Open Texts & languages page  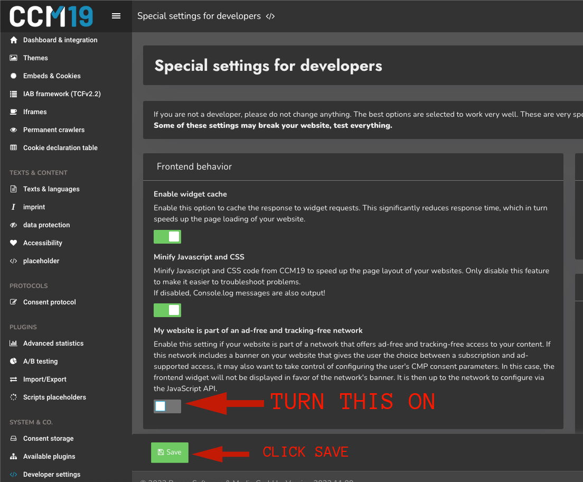(51, 189)
